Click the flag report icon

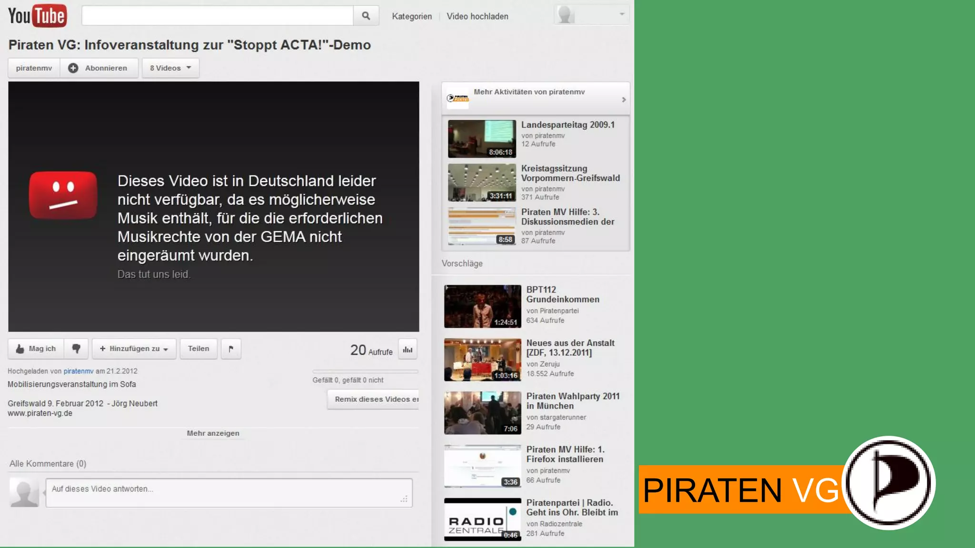pyautogui.click(x=231, y=349)
